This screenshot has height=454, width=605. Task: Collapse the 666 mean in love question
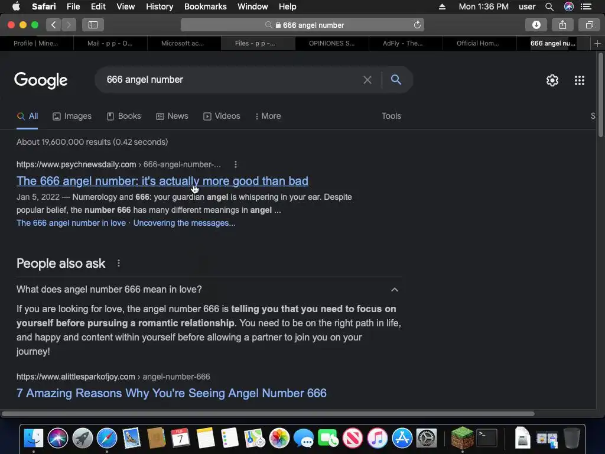click(394, 290)
